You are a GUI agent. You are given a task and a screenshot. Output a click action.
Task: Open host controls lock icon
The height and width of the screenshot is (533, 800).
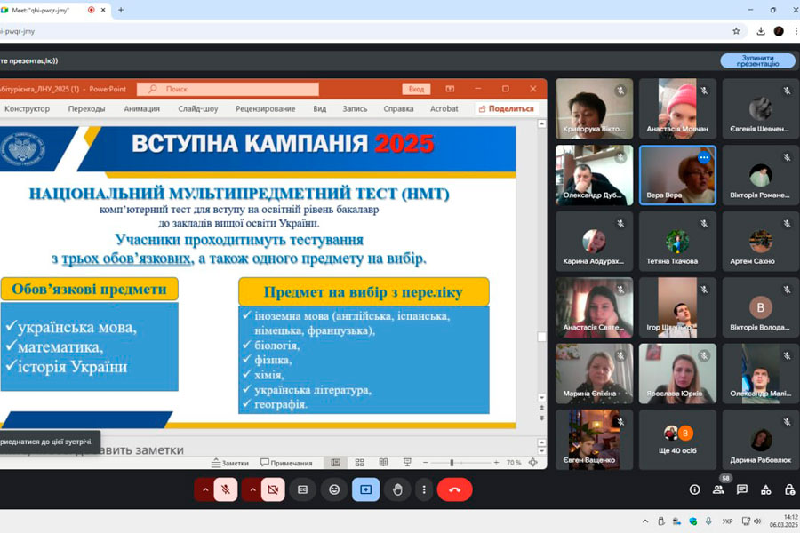click(789, 489)
